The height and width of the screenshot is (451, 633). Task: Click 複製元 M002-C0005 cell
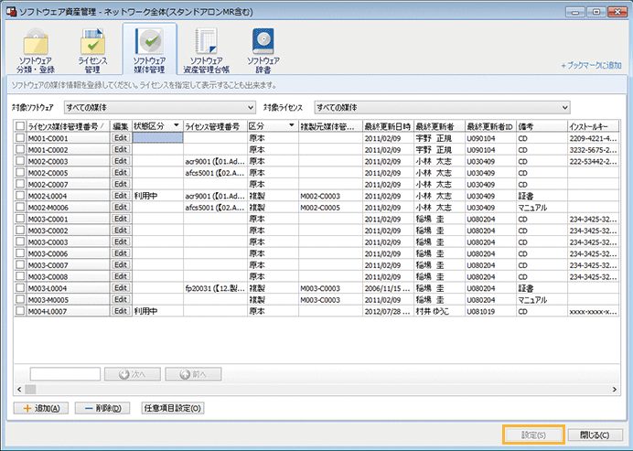tap(330, 207)
